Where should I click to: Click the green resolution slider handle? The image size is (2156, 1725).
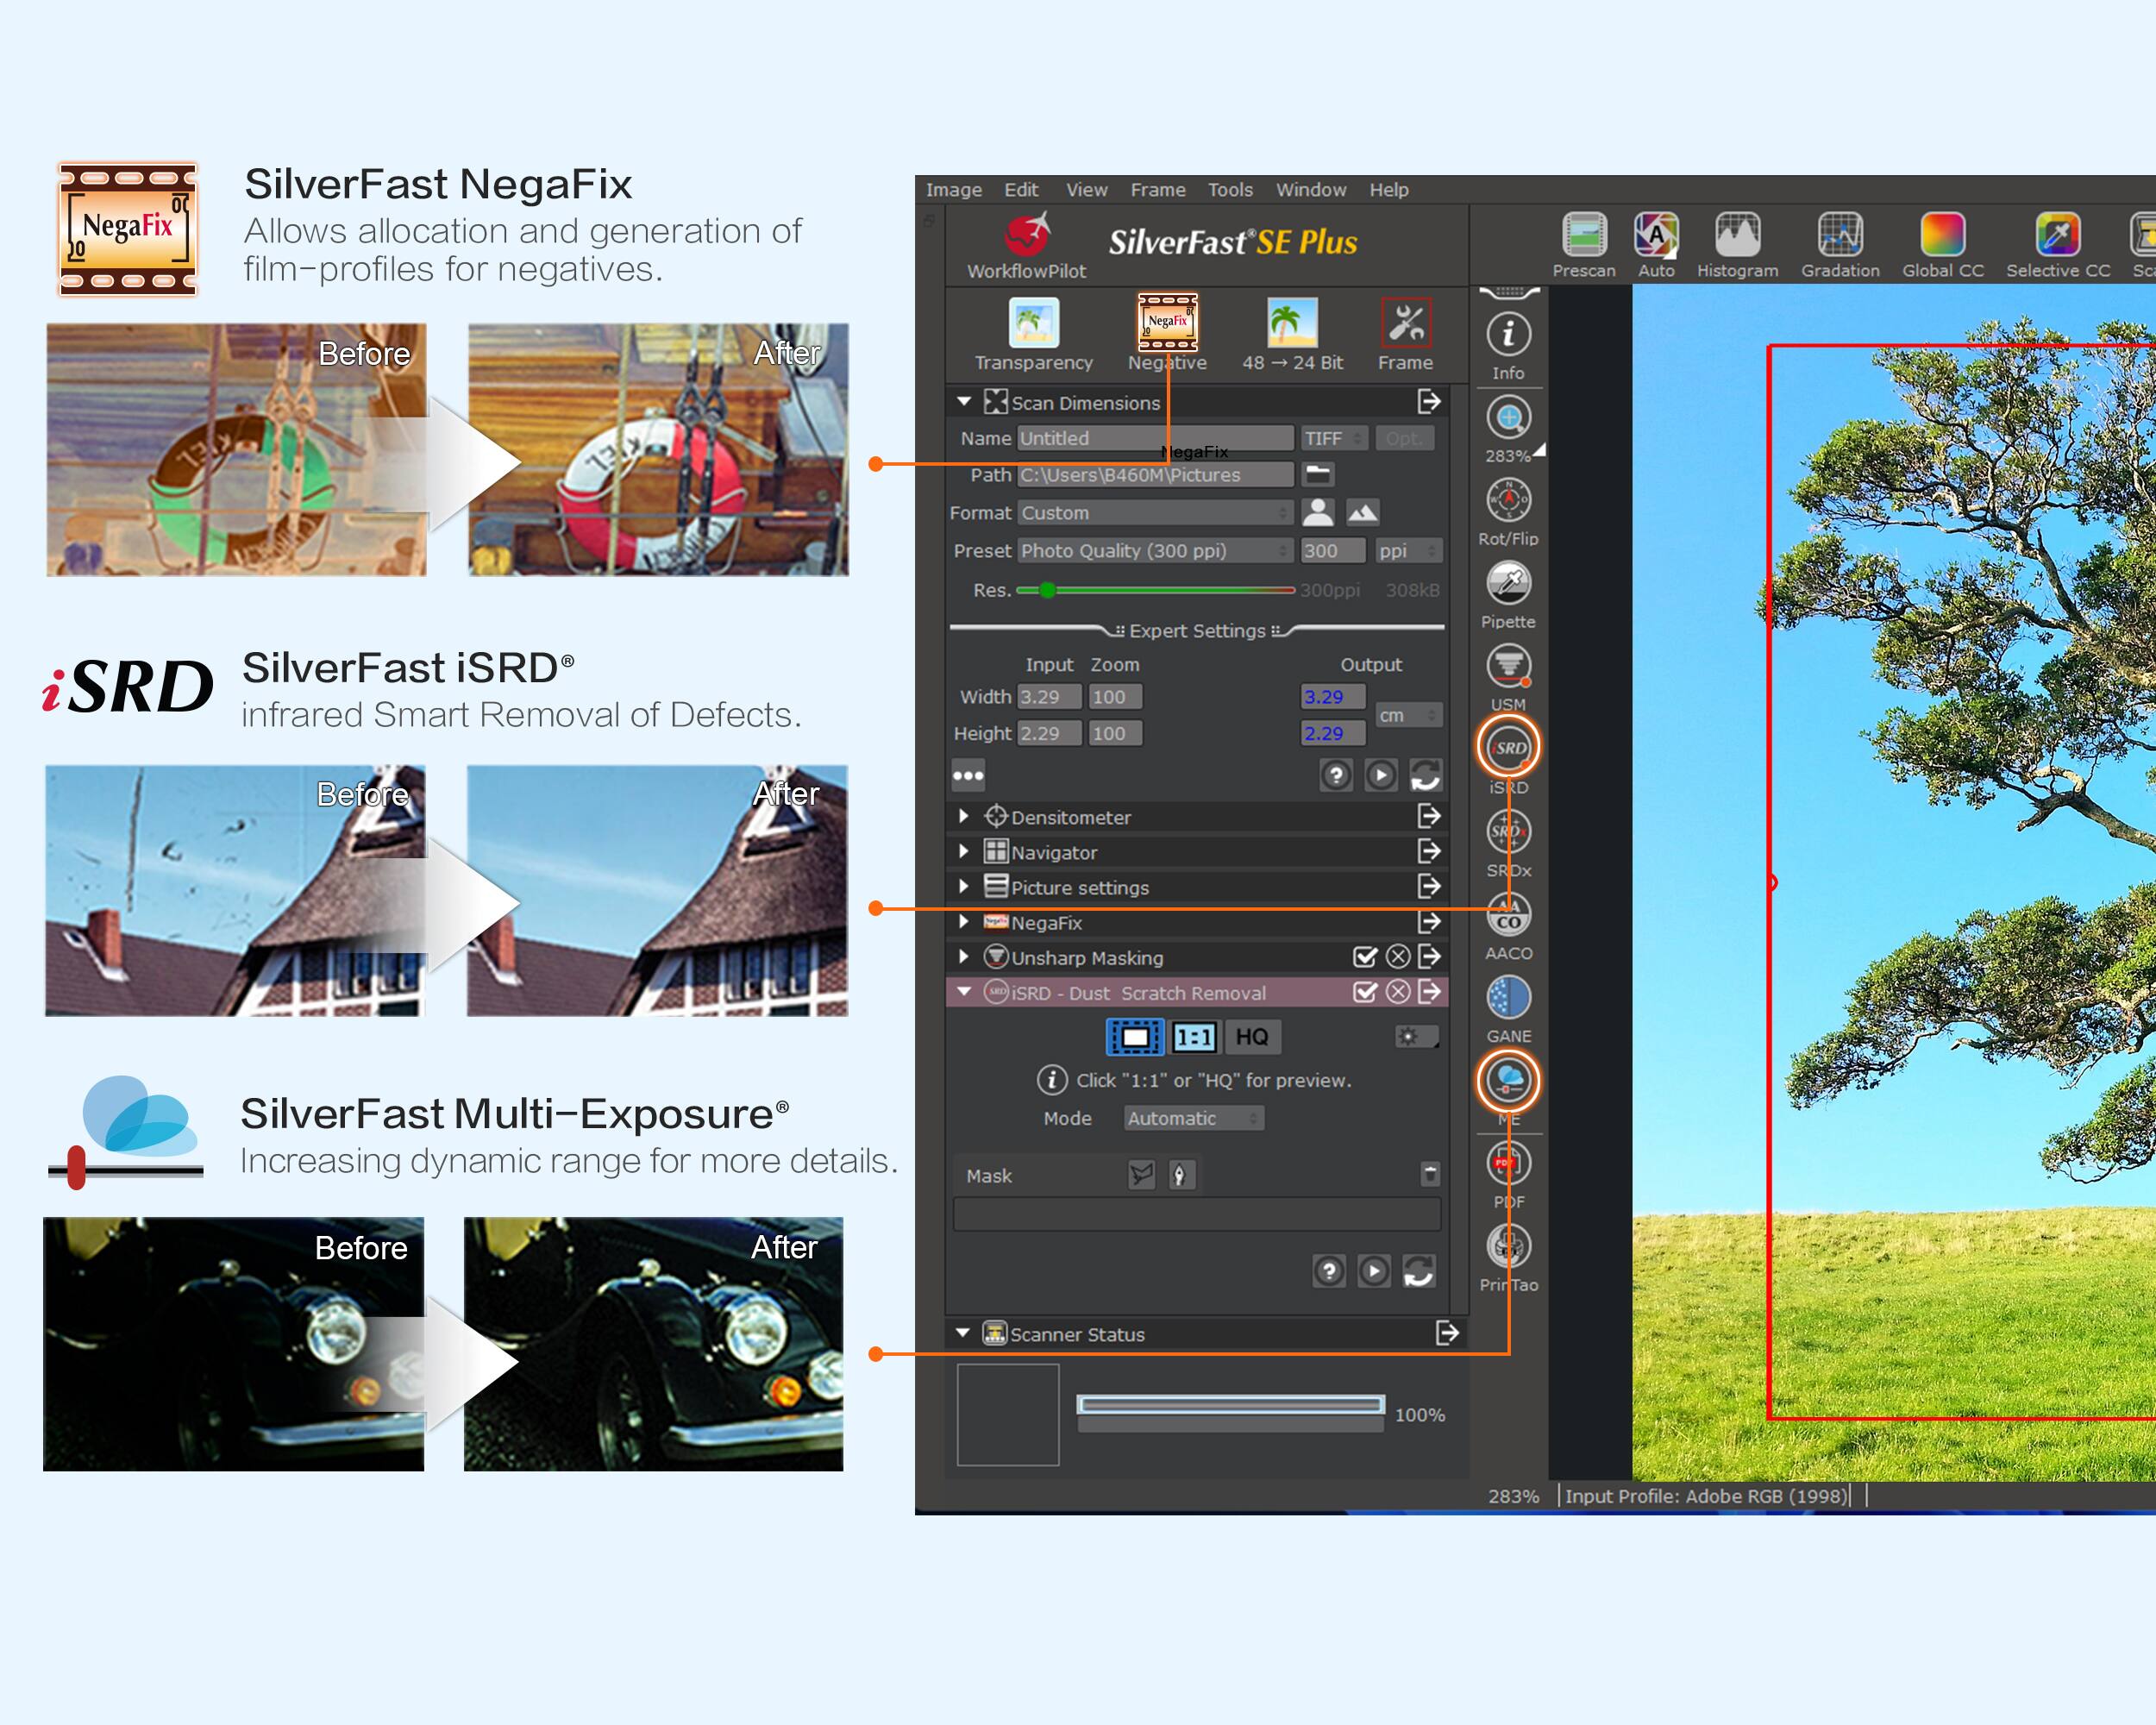(1047, 590)
